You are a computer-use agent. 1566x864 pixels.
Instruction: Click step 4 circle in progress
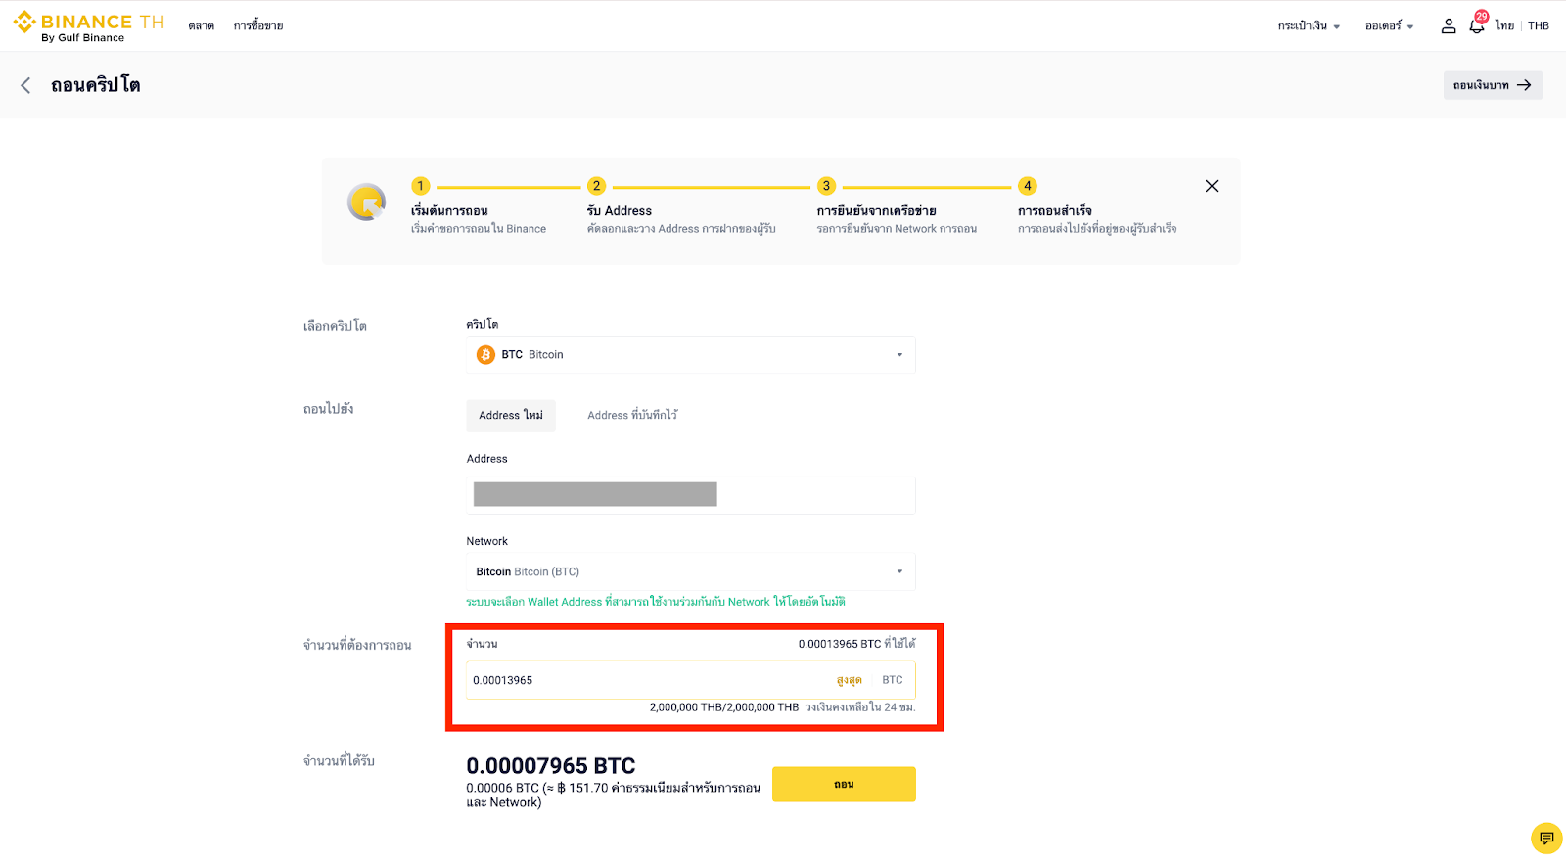pyautogui.click(x=1027, y=186)
